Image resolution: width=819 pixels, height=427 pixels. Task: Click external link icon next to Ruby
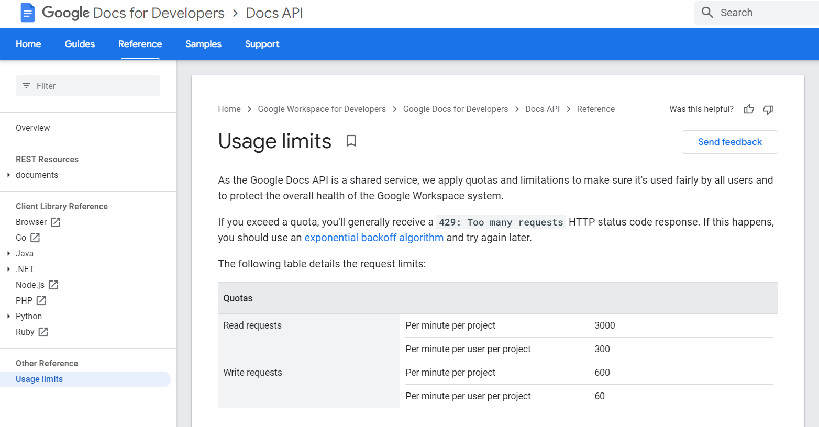click(43, 332)
